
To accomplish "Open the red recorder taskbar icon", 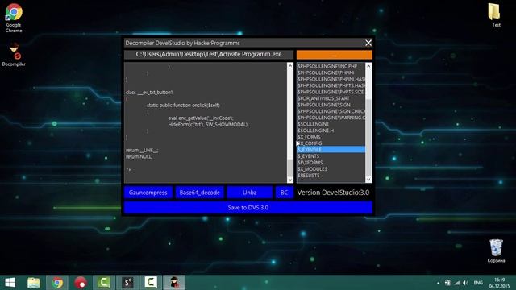I will click(x=81, y=283).
